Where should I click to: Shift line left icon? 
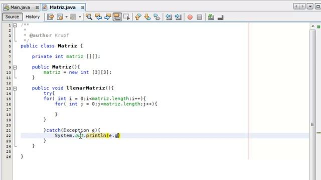tap(169, 17)
